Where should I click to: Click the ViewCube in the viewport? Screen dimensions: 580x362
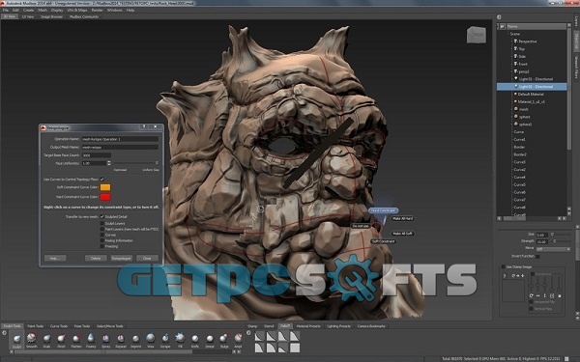click(x=476, y=35)
